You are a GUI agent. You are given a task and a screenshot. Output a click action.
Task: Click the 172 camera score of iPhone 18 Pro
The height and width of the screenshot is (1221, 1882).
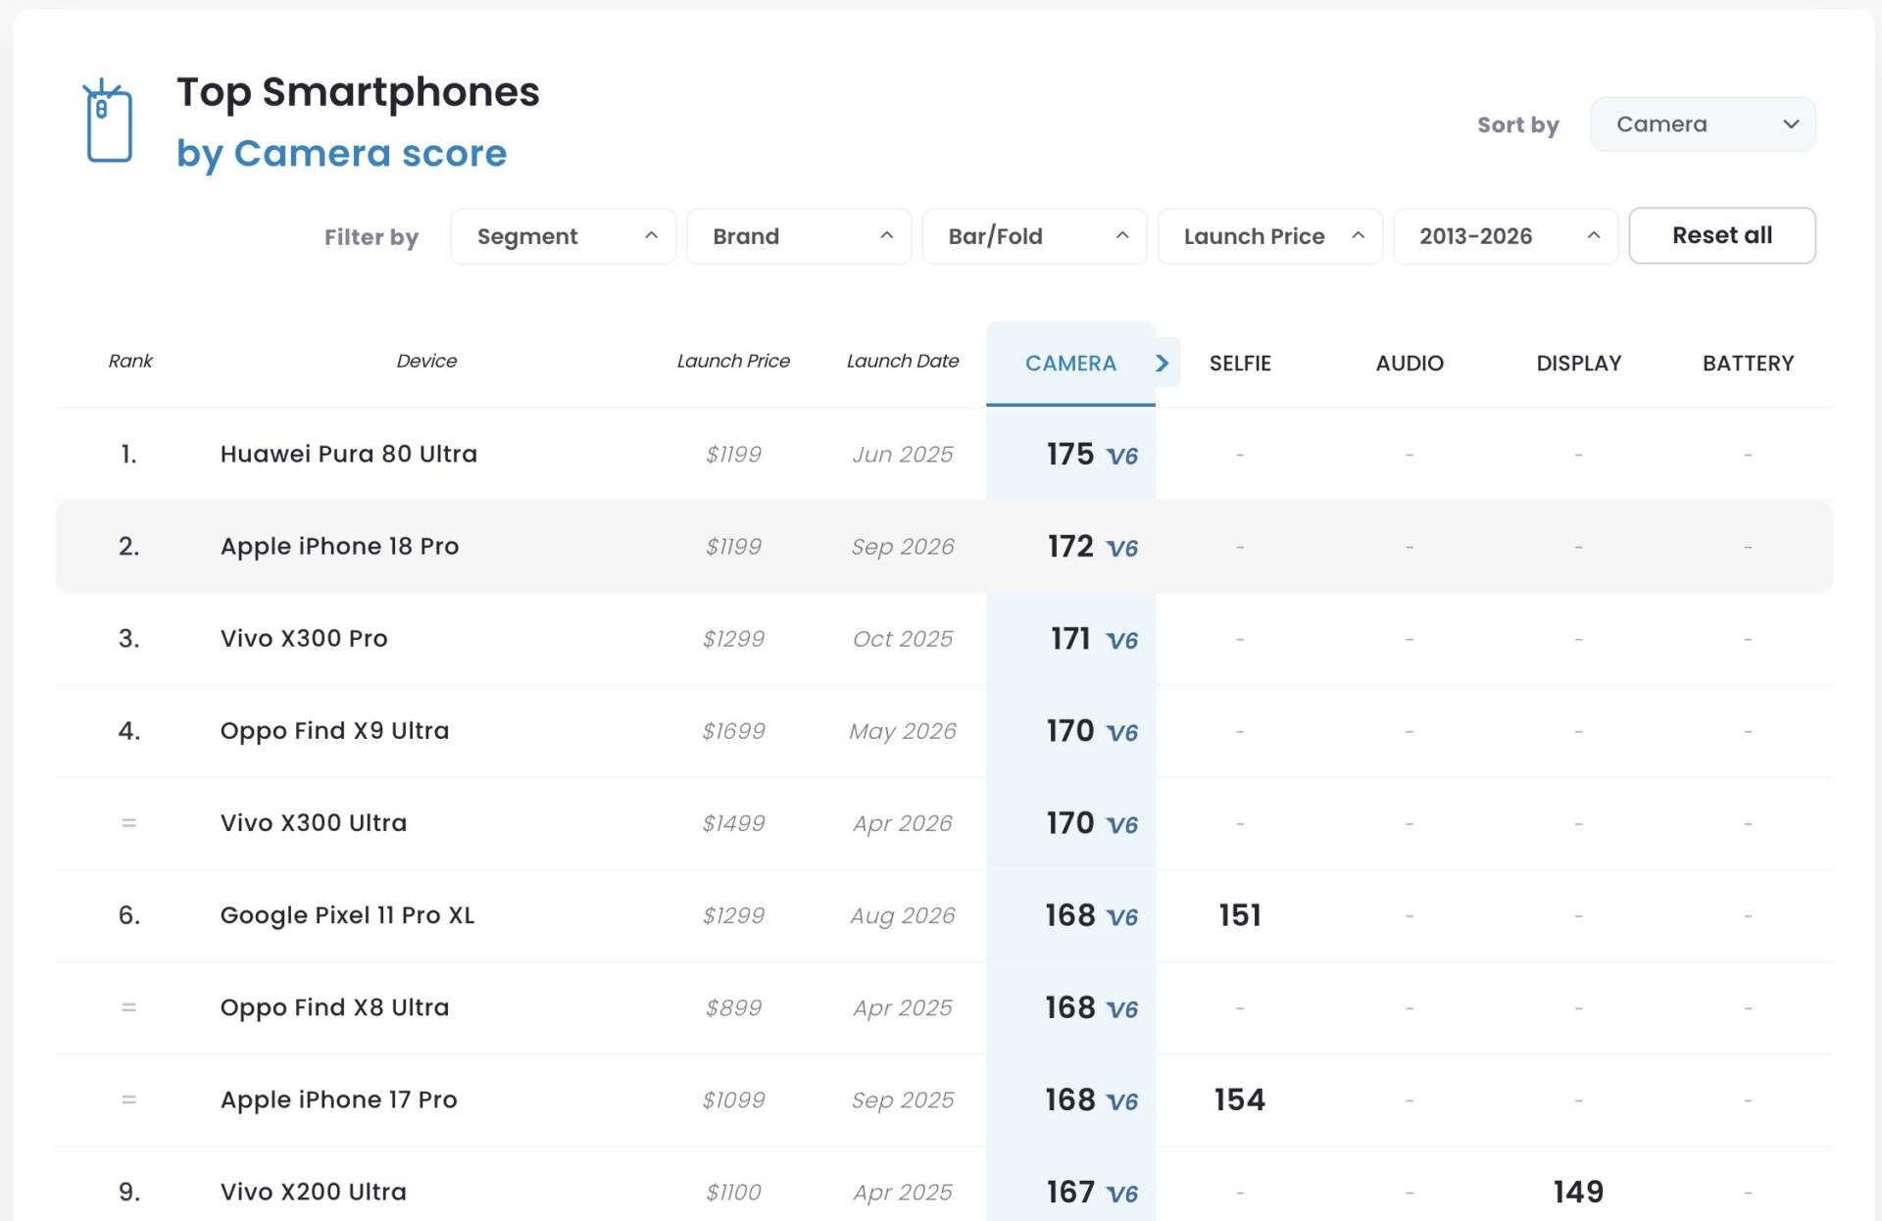click(1070, 546)
